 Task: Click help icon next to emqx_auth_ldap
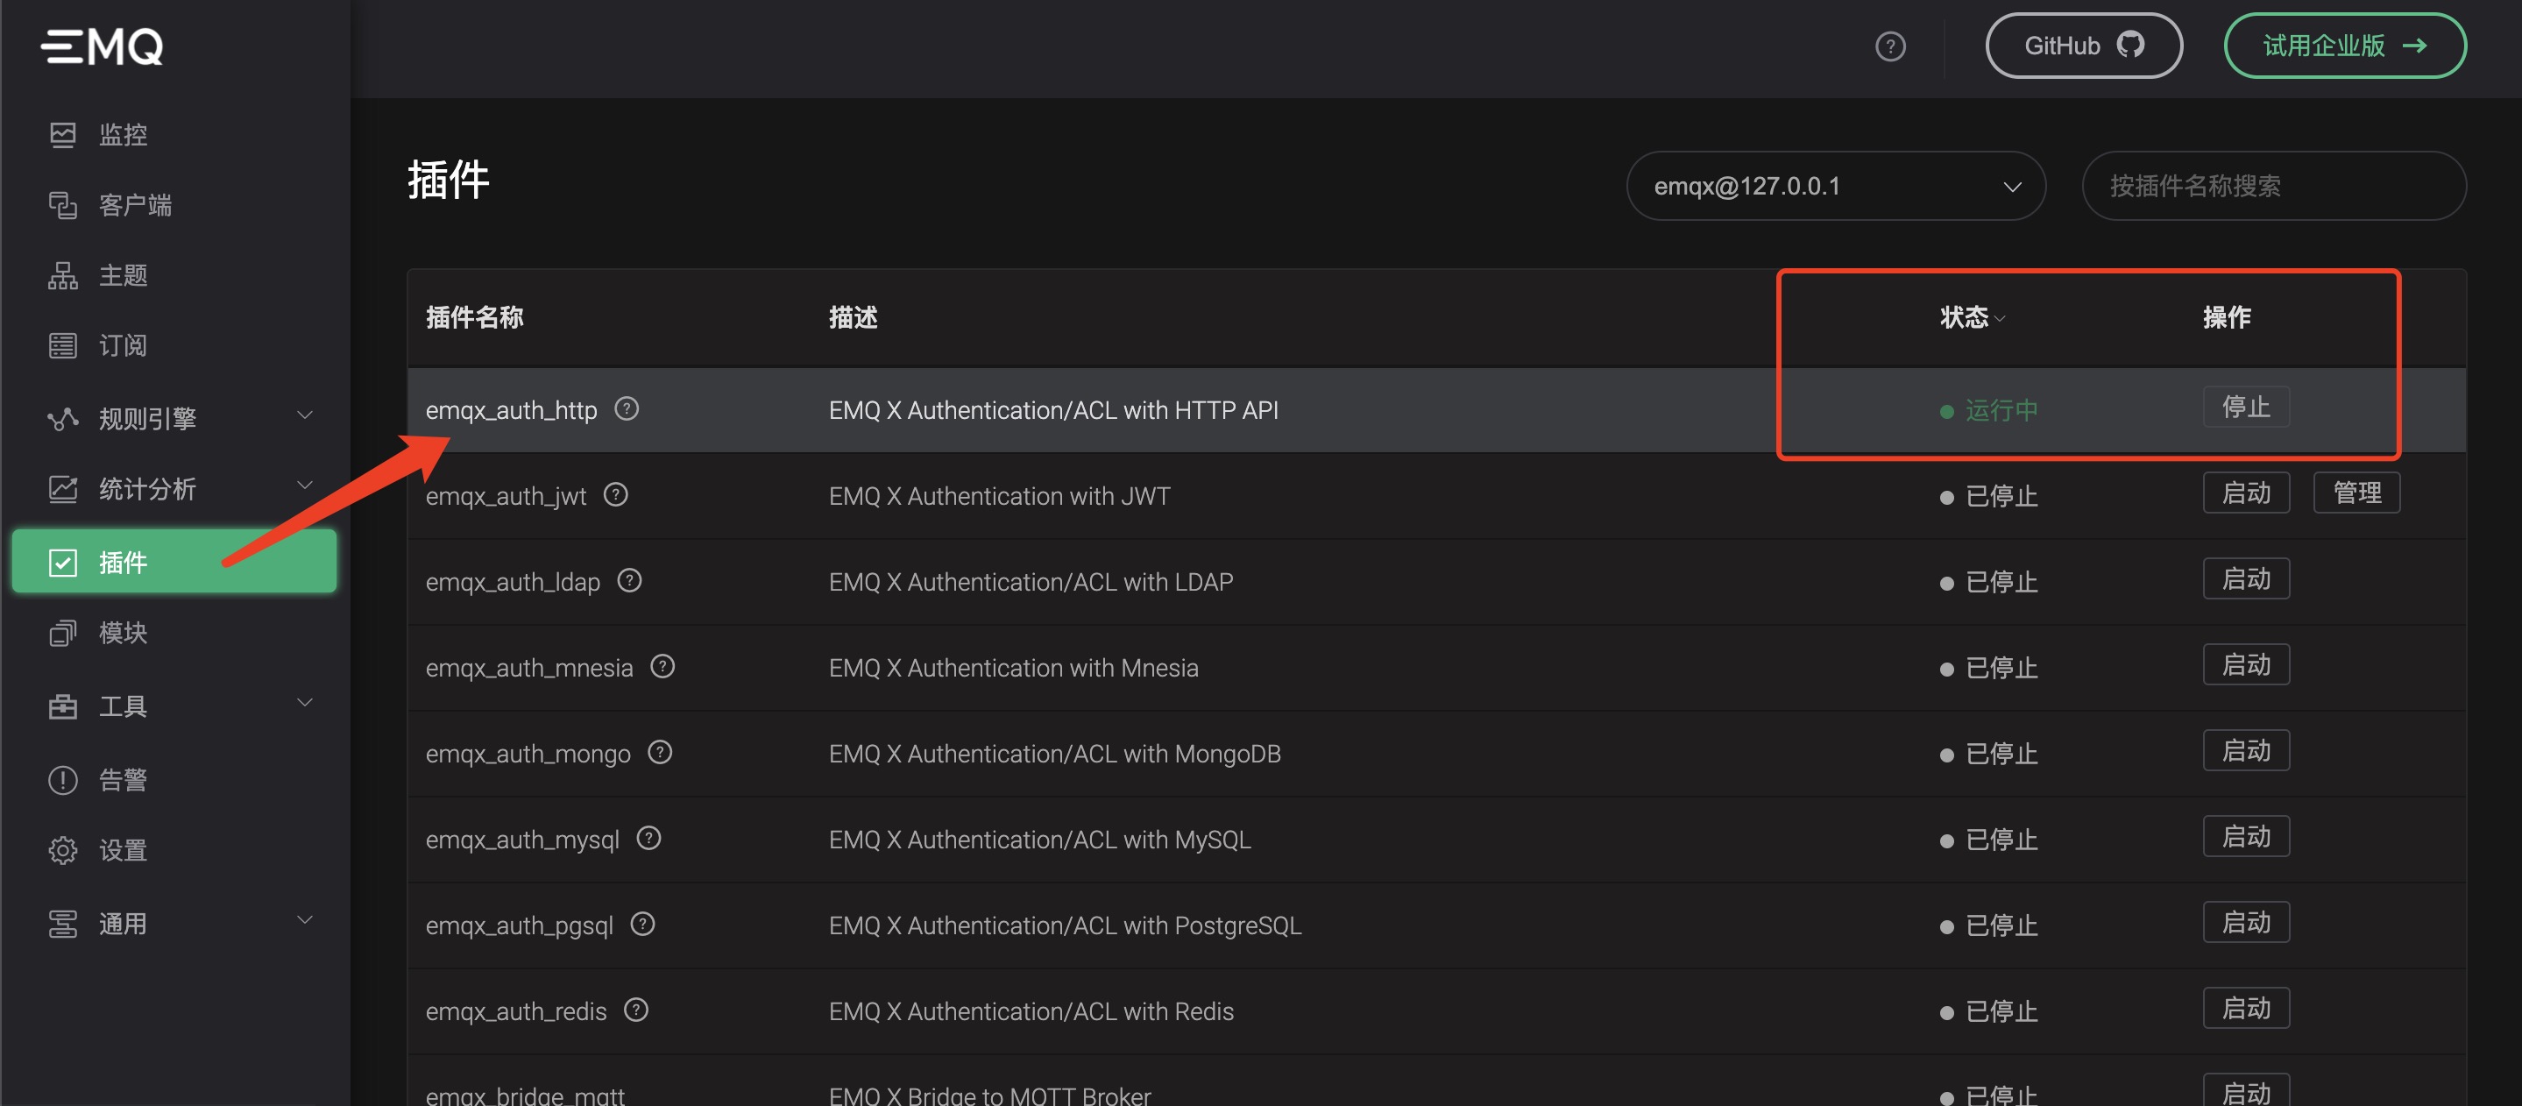coord(629,580)
